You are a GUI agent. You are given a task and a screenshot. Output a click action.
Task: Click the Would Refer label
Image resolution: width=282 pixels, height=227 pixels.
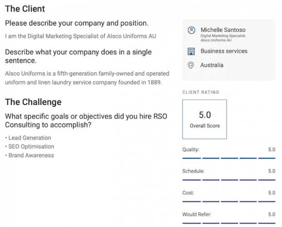point(197,214)
